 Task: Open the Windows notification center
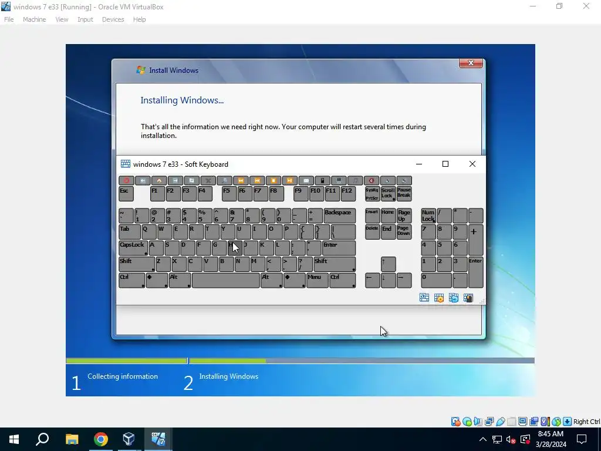(x=582, y=439)
